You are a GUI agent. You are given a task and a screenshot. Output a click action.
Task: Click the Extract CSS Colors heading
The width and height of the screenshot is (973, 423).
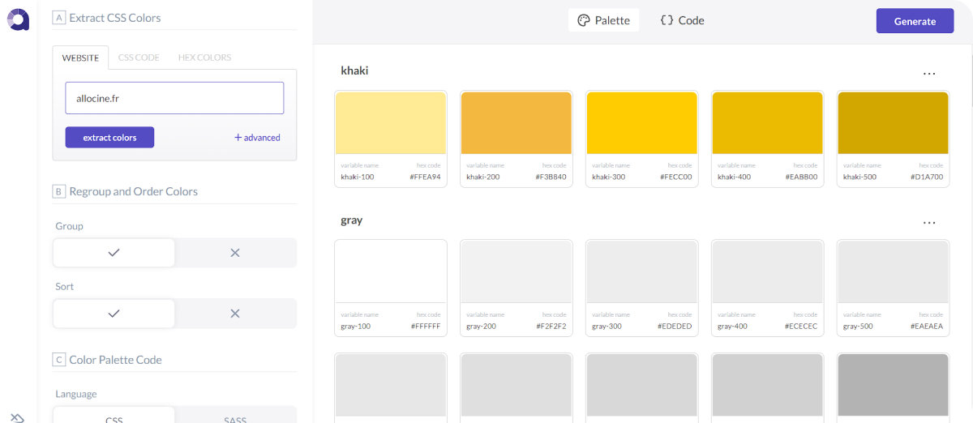point(115,17)
